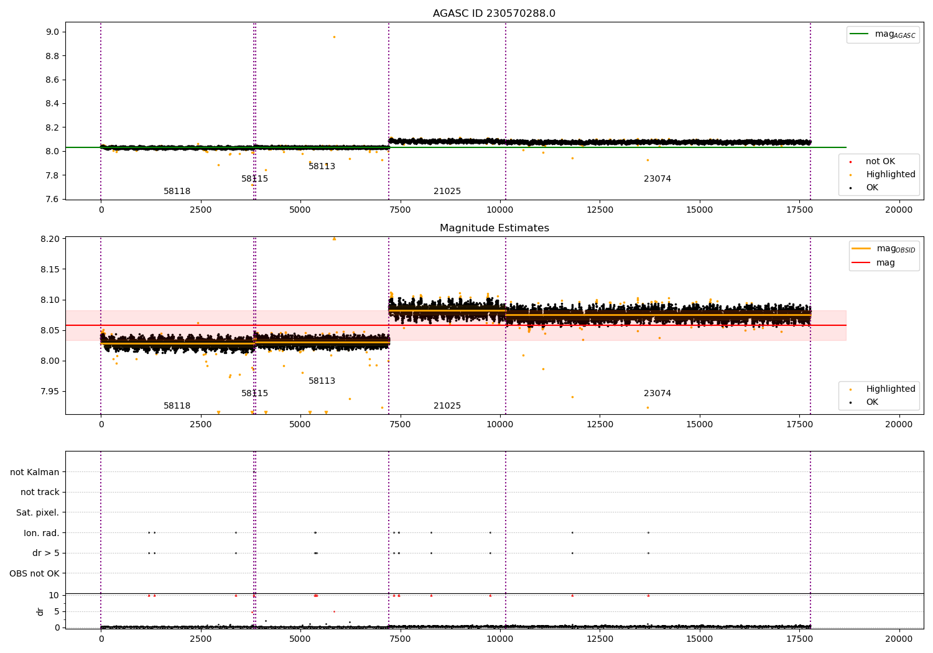Click the 7.6 y-axis tick label
The width and height of the screenshot is (933, 653).
pos(52,200)
